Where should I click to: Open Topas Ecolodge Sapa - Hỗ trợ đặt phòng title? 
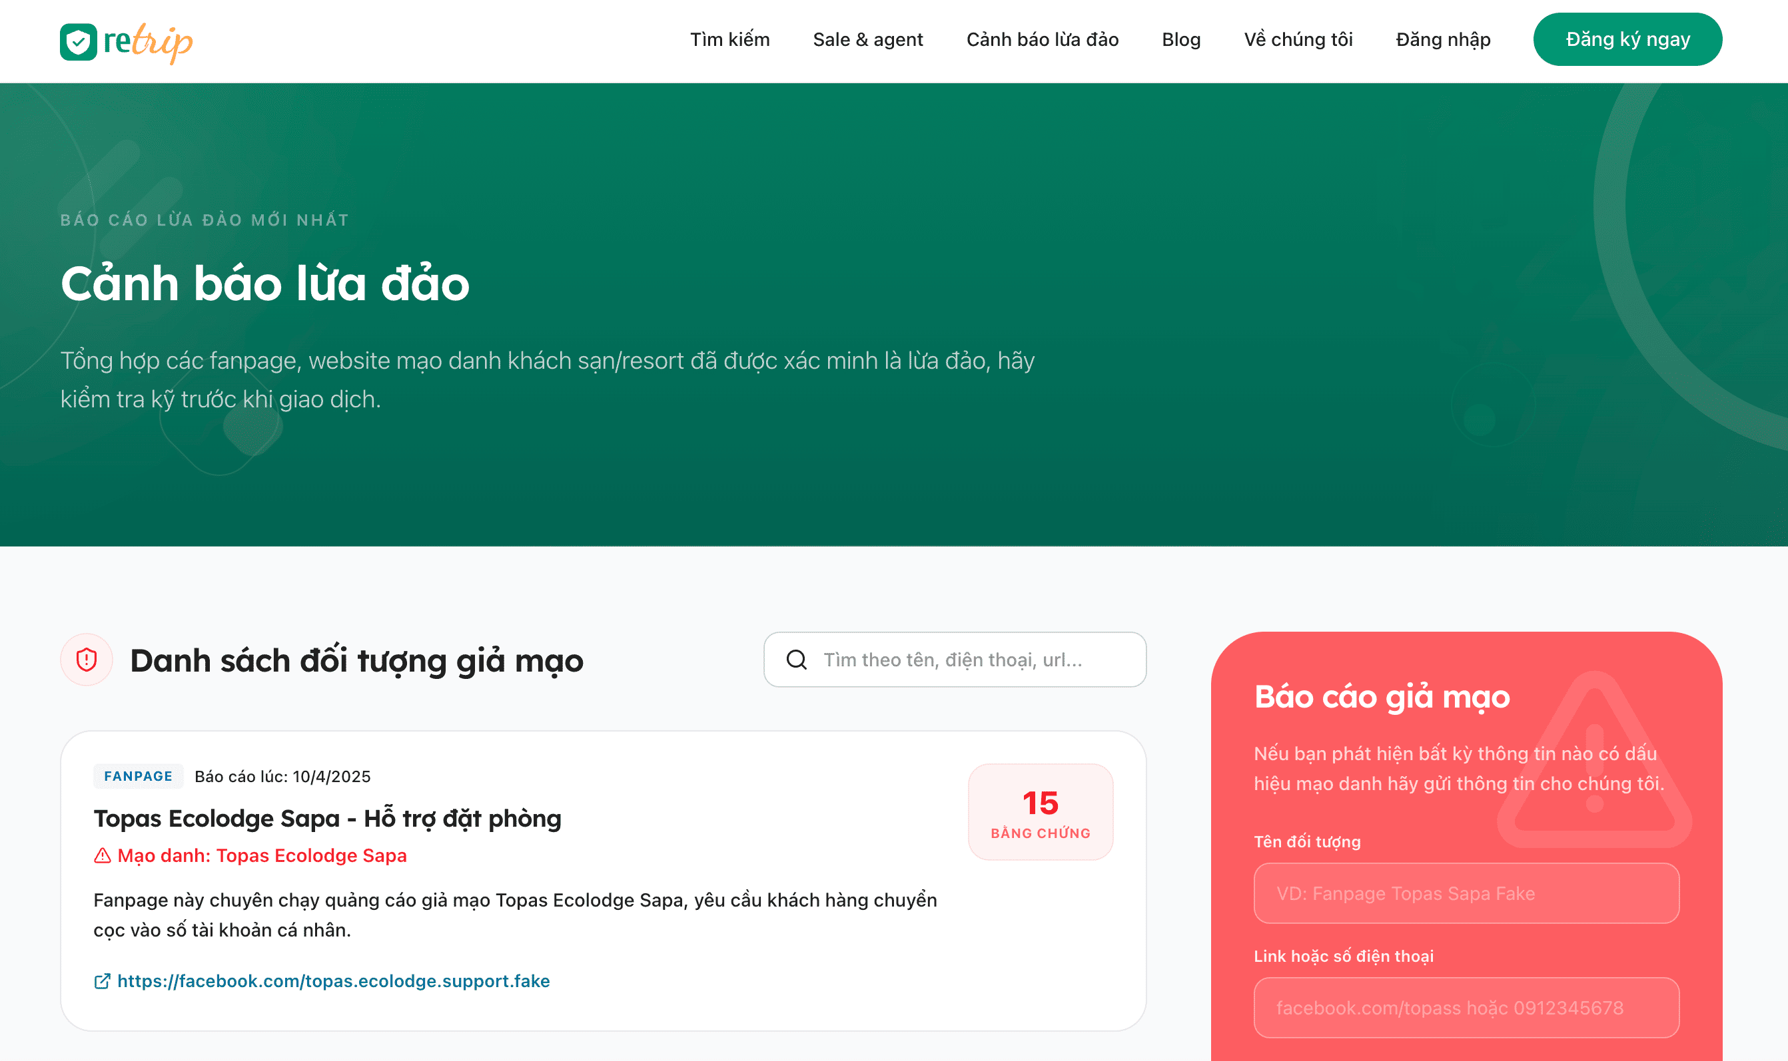pos(327,818)
